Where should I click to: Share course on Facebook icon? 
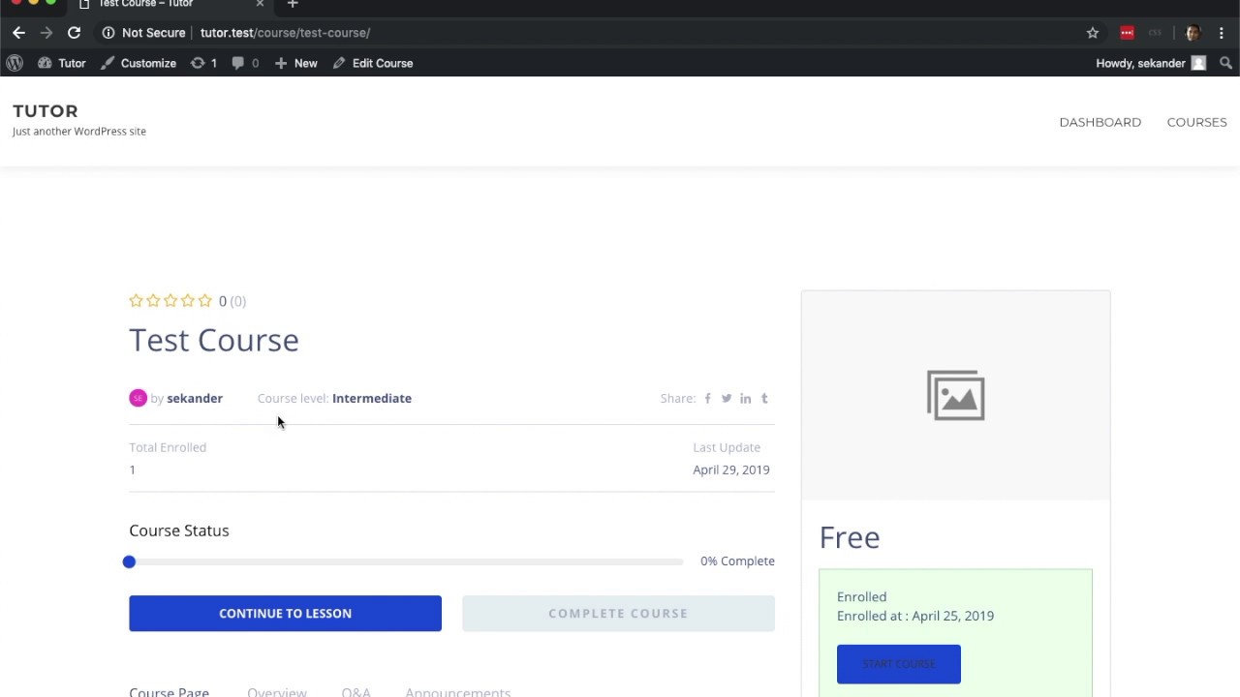(x=707, y=398)
